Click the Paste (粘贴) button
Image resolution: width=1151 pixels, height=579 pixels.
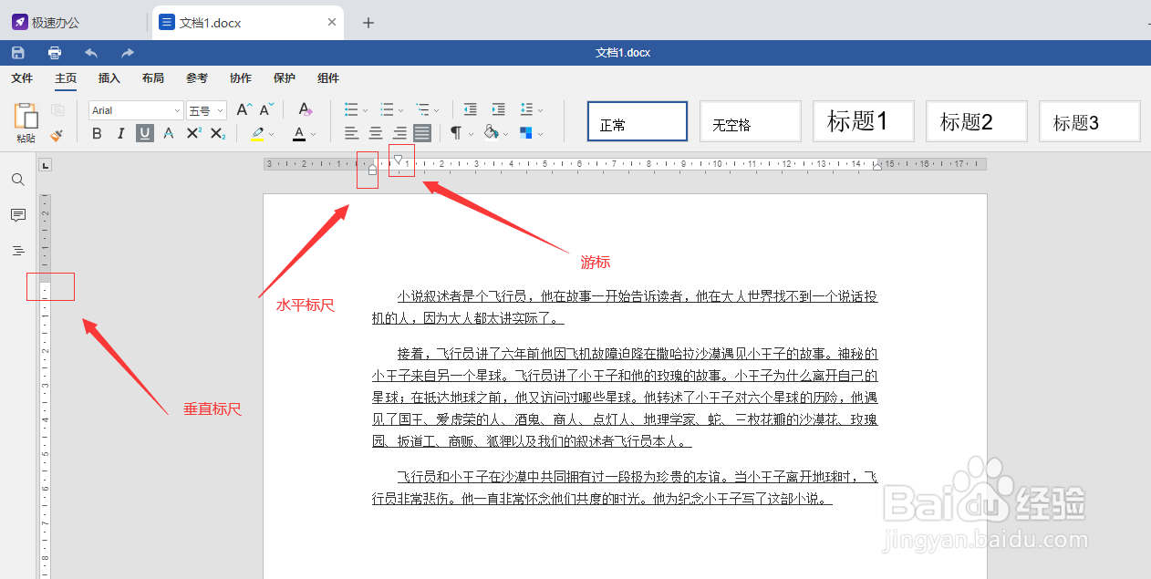click(x=26, y=122)
